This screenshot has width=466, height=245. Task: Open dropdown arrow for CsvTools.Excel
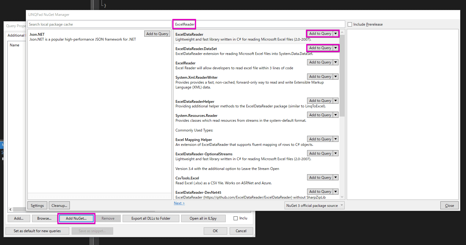[336, 178]
